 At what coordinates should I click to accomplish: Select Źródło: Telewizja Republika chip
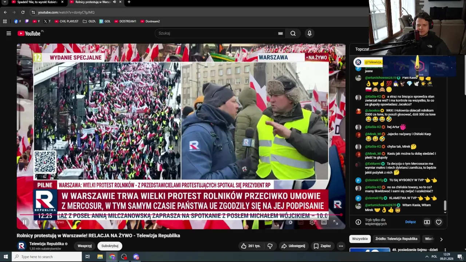tap(396, 239)
